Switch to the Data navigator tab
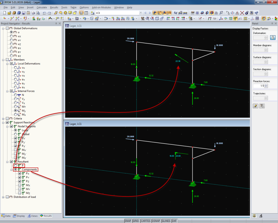 (6, 216)
